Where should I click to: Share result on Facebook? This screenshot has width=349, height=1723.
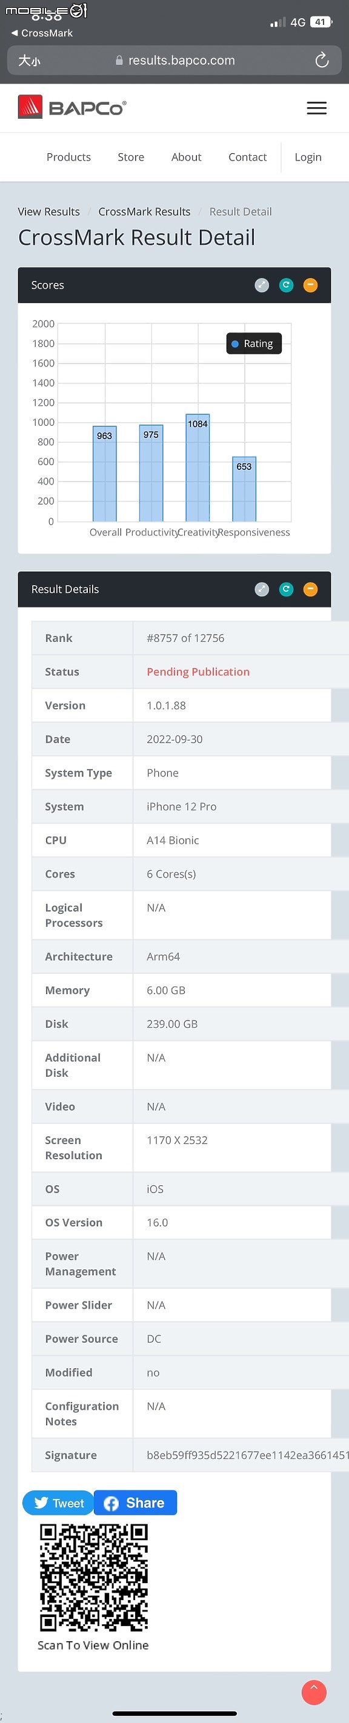click(x=135, y=1503)
